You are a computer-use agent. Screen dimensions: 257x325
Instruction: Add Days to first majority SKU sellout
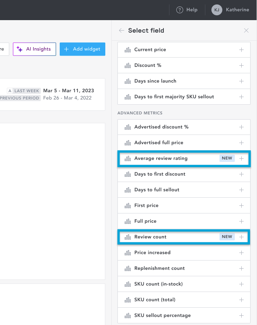[x=241, y=97]
